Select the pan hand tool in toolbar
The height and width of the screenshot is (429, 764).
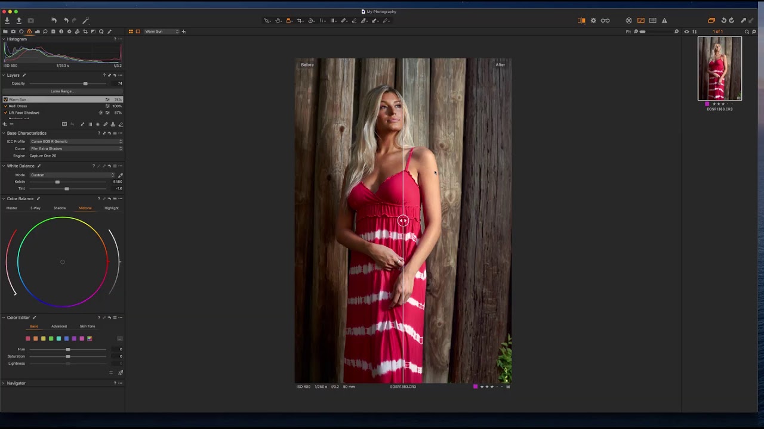point(278,20)
